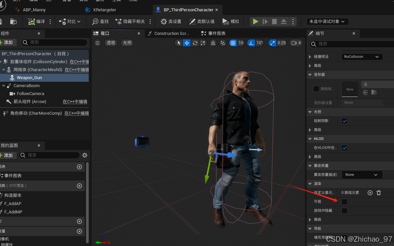Toggle the 投射阴影 (Cast Shadow) checkbox
394x246 pixels.
pyautogui.click(x=345, y=121)
